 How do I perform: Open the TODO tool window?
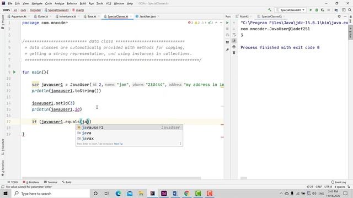click(x=13, y=182)
